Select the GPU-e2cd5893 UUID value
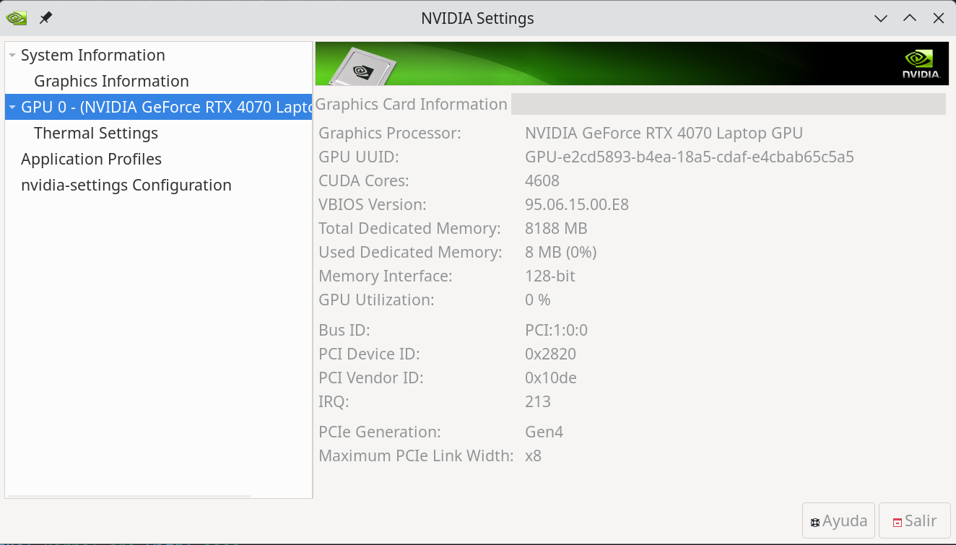 [x=690, y=157]
